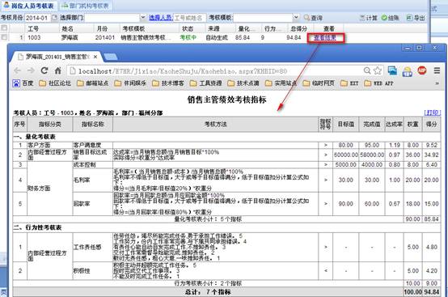Click the 结账 settle button
This screenshot has height=297, width=448.
pos(391,18)
